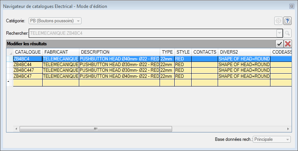Select the ZB4BC4 catalogue cell
Image resolution: width=298 pixels, height=151 pixels.
tap(28, 59)
